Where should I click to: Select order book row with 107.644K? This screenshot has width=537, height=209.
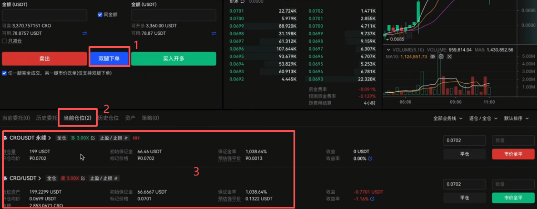[x=263, y=49]
